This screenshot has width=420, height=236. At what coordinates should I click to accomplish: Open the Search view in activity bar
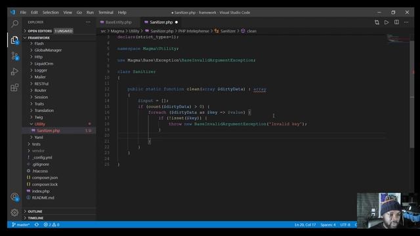[14, 24]
